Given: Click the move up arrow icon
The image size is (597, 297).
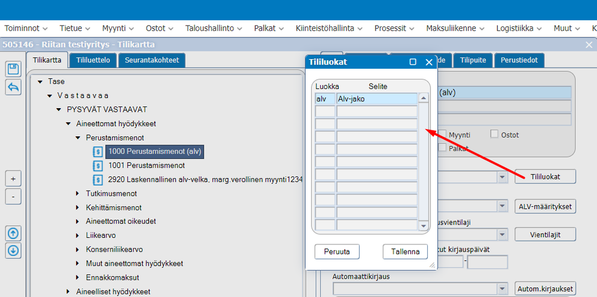Looking at the screenshot, I should pos(13,233).
